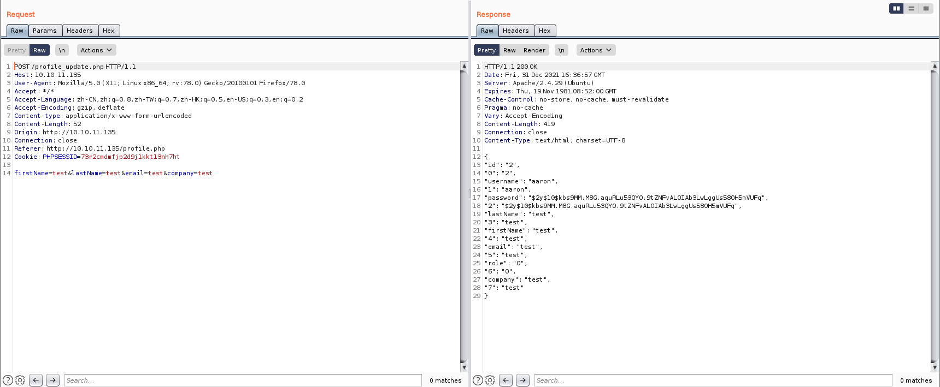Select Raw view in Request editor
940x387 pixels.
click(x=39, y=50)
